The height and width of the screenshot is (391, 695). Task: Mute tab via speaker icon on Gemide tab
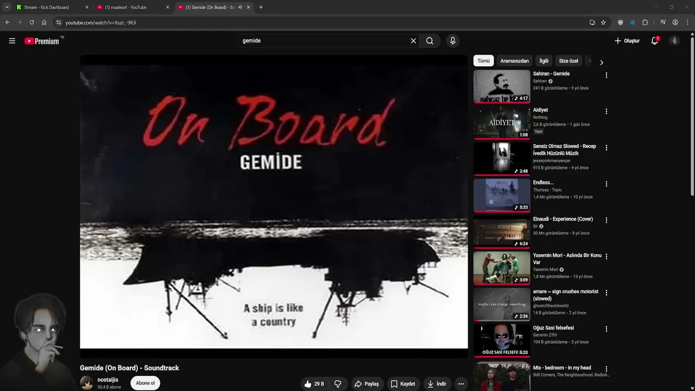240,7
